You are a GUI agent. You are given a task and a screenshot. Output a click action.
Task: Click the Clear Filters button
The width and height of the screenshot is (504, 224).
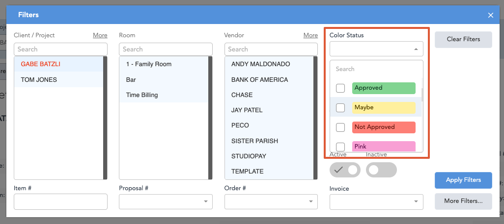pyautogui.click(x=463, y=40)
